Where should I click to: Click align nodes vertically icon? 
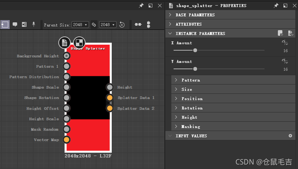click(x=149, y=25)
